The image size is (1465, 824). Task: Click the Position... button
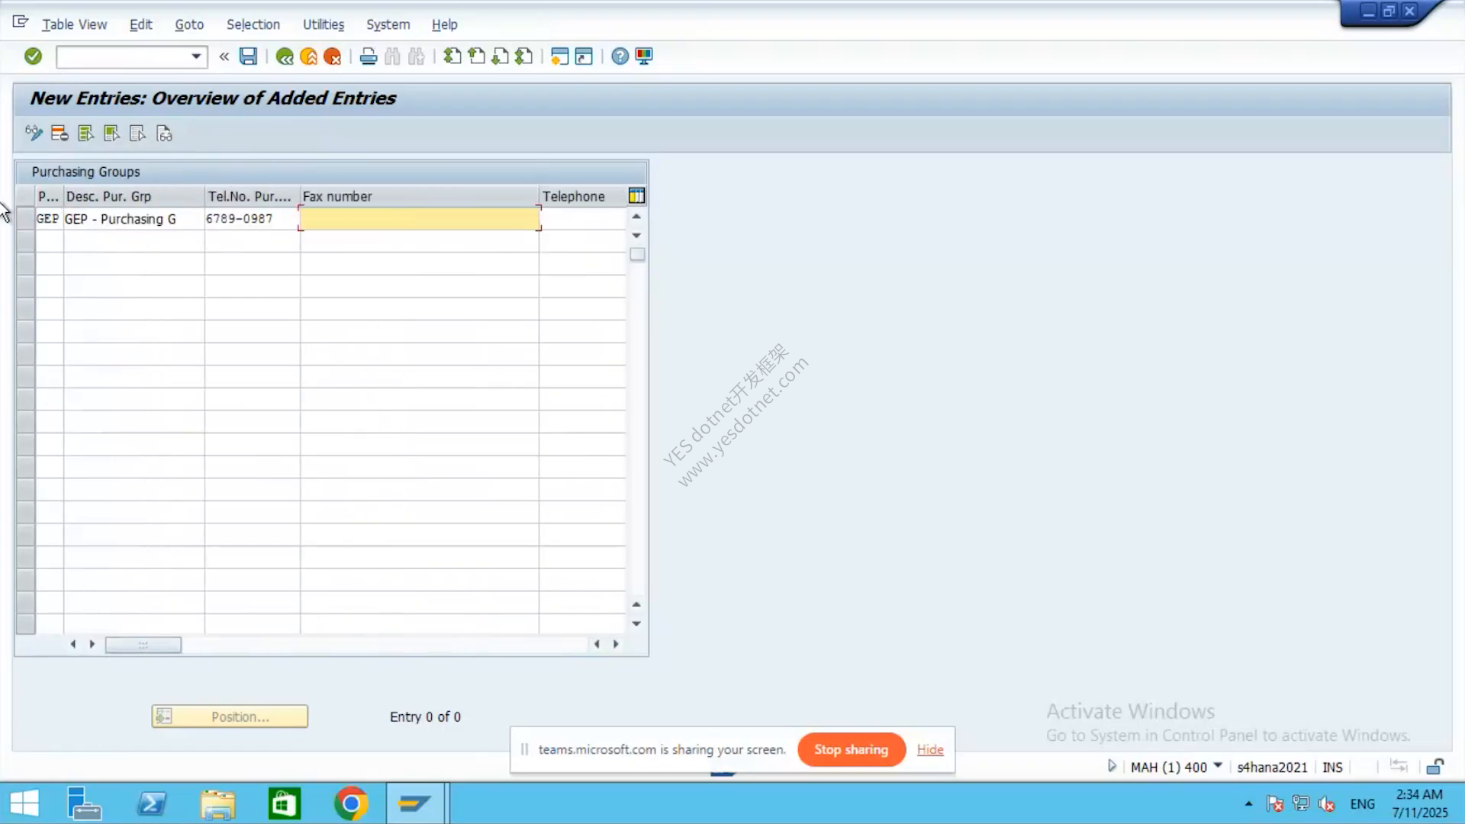[230, 716]
